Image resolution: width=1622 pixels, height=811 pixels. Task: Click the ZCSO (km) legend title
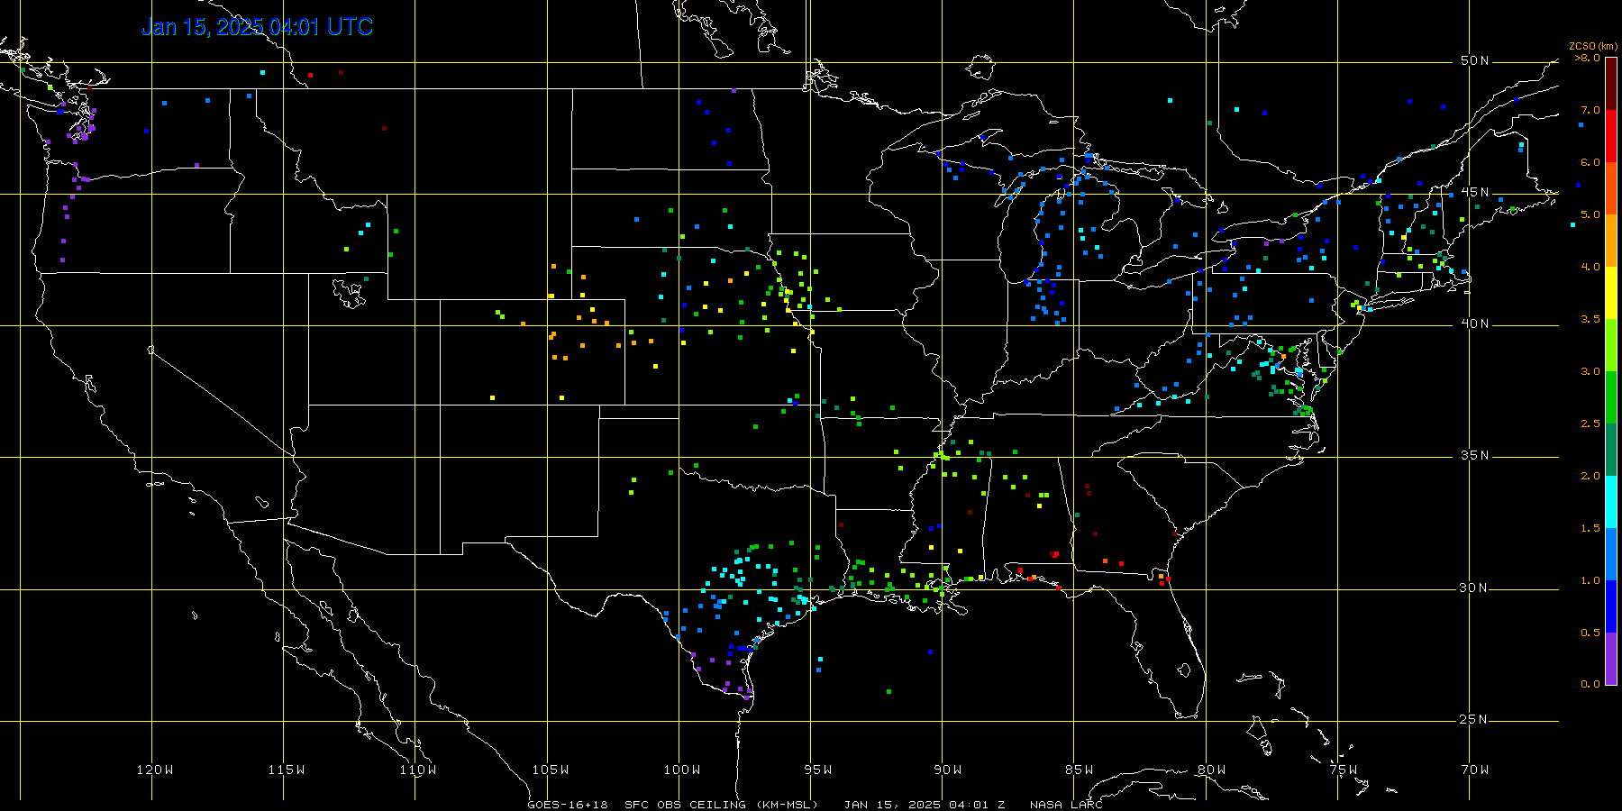[x=1593, y=46]
